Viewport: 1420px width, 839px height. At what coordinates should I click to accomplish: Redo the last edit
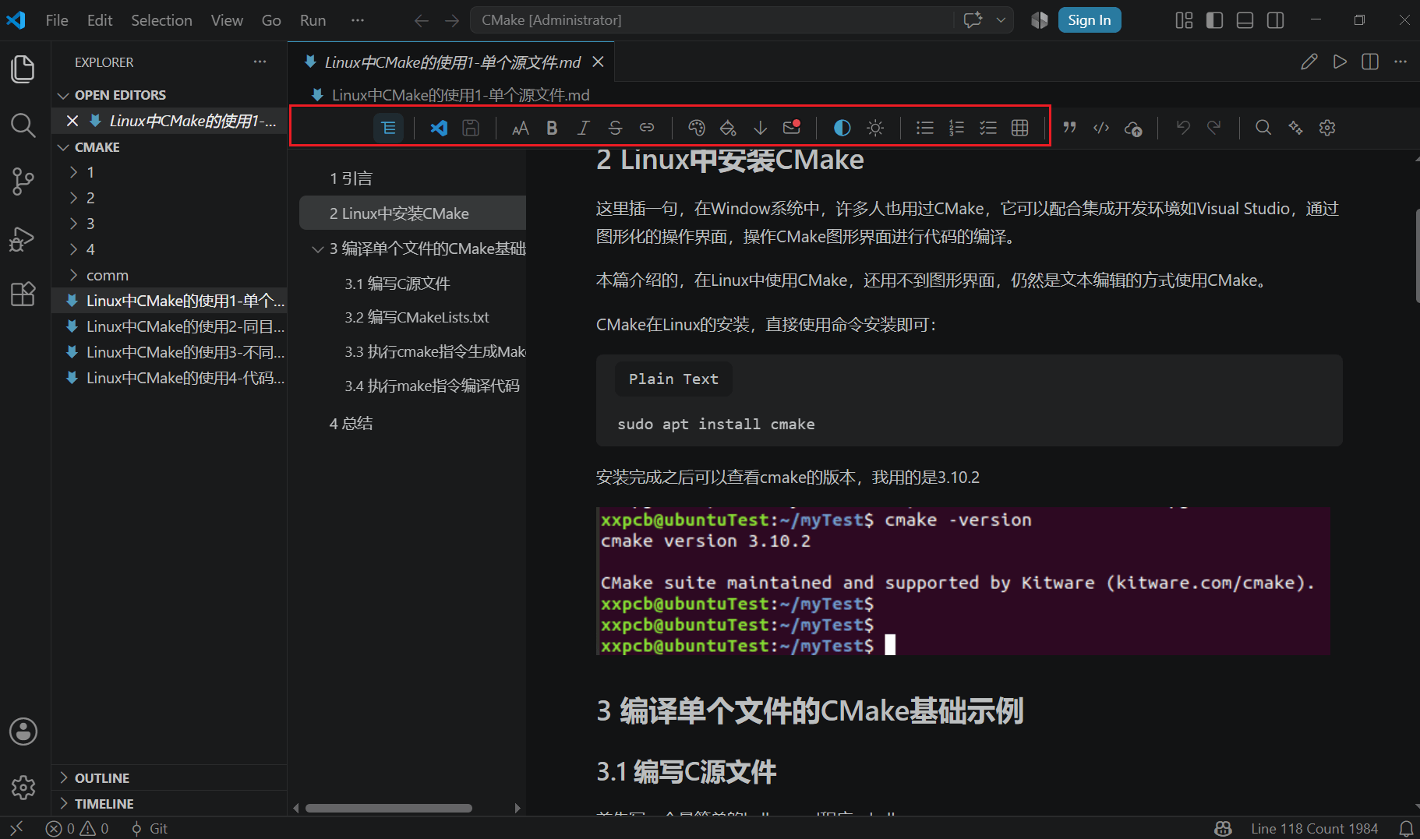pos(1214,128)
